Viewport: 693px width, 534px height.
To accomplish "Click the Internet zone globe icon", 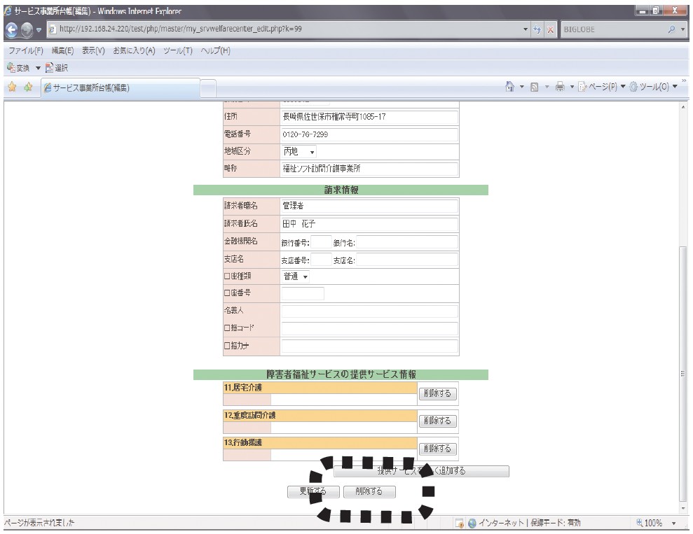I will [x=472, y=523].
